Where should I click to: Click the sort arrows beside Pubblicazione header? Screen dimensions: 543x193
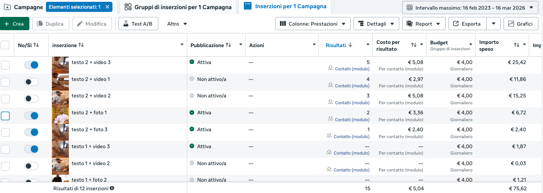pos(228,45)
